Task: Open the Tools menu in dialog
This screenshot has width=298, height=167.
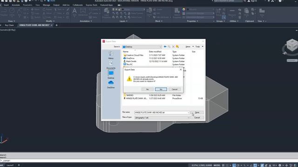Action: coord(199,46)
